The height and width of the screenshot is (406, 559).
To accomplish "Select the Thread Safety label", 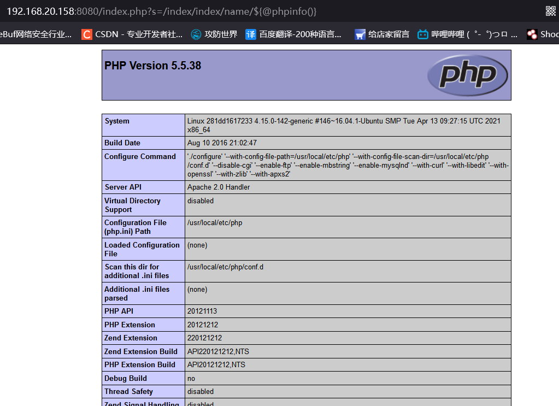I will tap(129, 391).
